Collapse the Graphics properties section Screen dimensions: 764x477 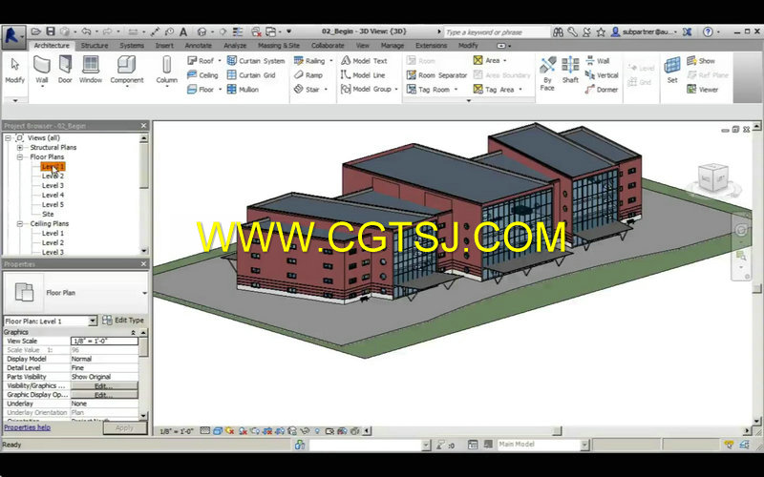[133, 332]
